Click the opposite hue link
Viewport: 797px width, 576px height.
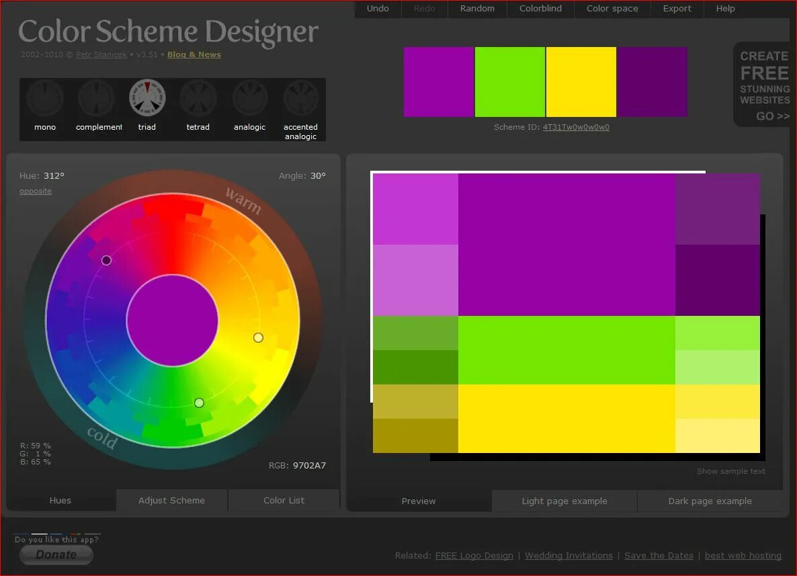(x=36, y=191)
